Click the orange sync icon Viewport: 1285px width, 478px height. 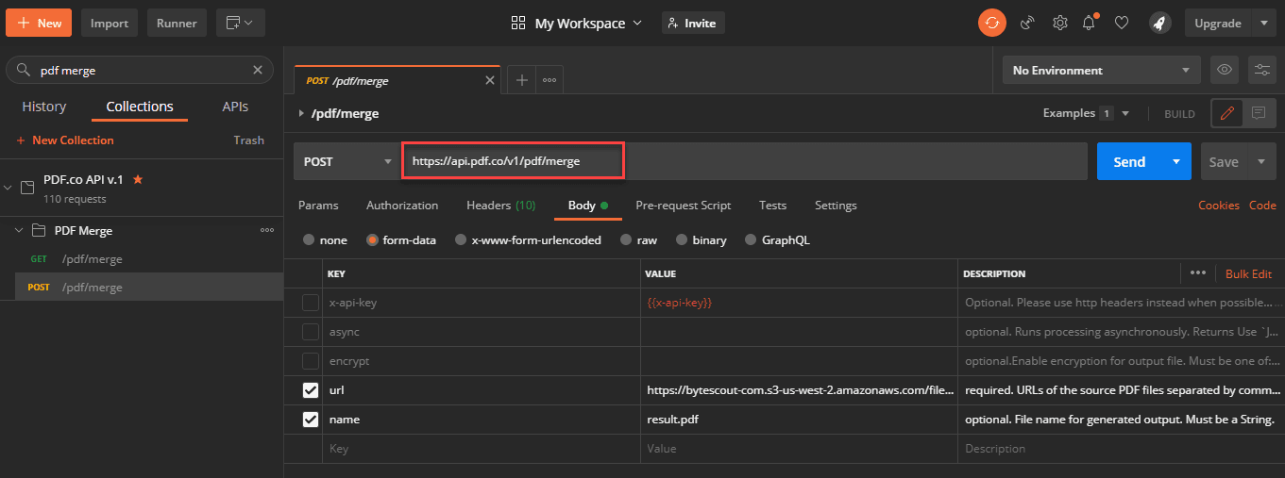pos(991,23)
